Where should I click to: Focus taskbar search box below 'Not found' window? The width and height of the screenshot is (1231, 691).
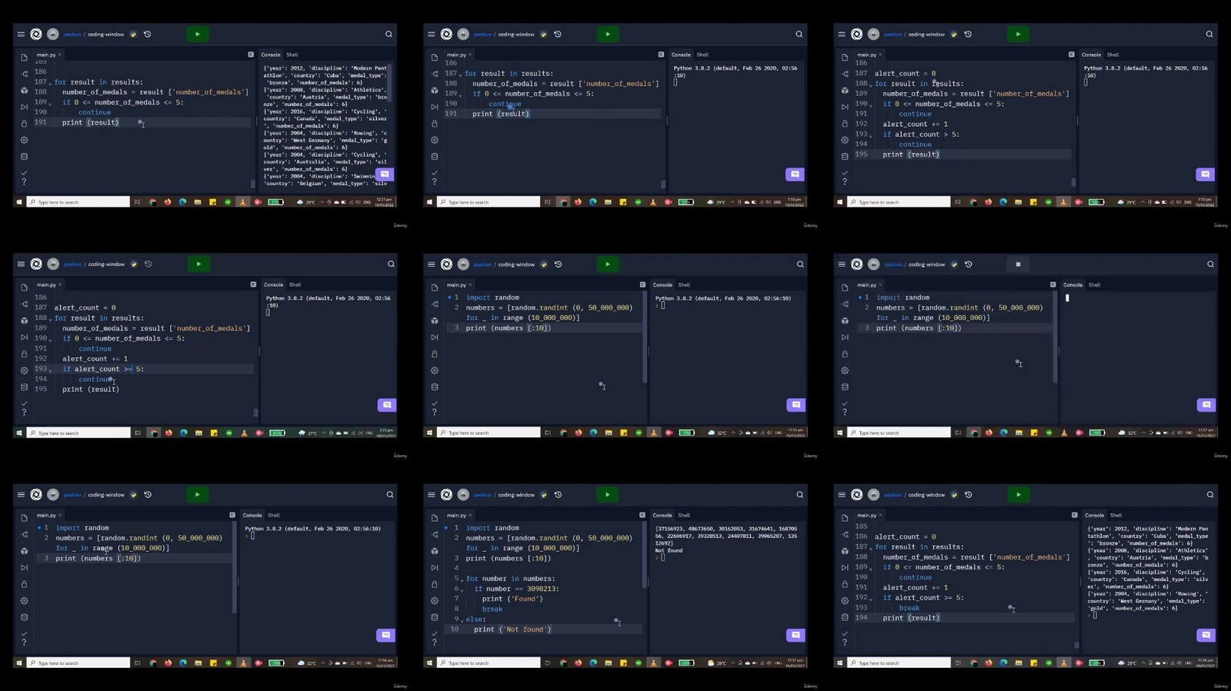(489, 663)
